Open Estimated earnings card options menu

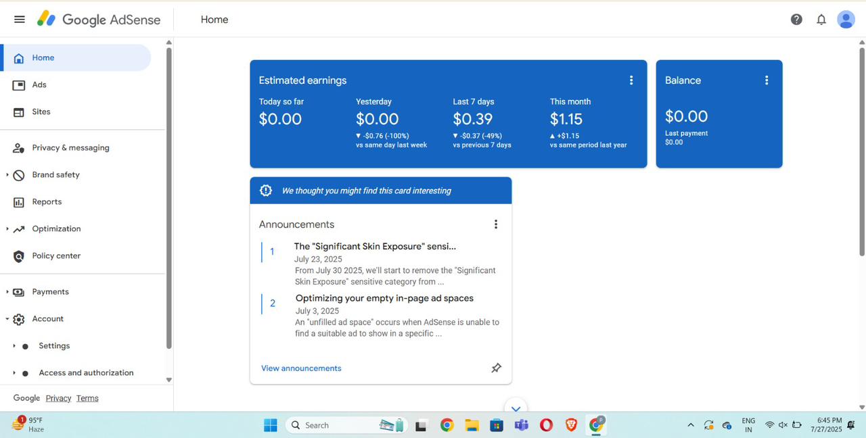click(x=631, y=80)
